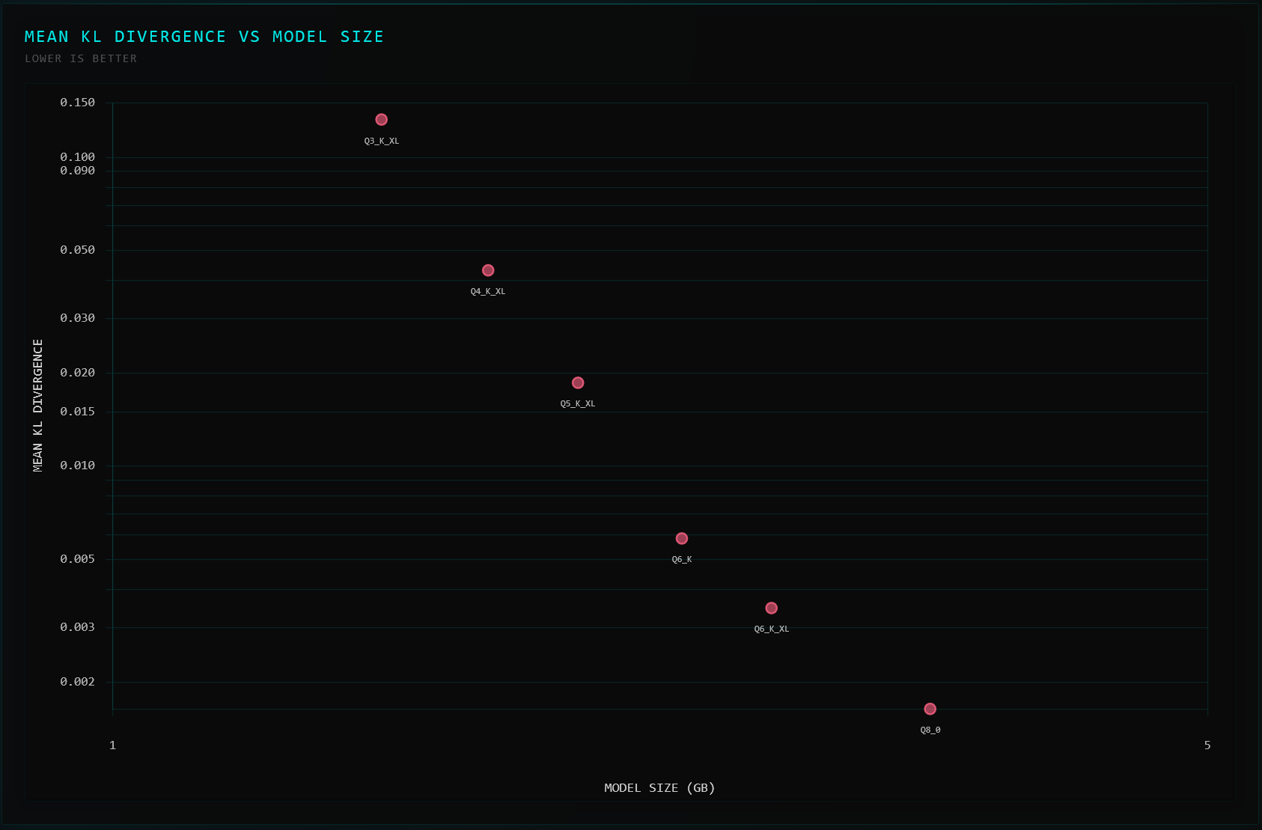This screenshot has height=830, width=1262.
Task: Click the Q6_K label text
Action: 682,559
